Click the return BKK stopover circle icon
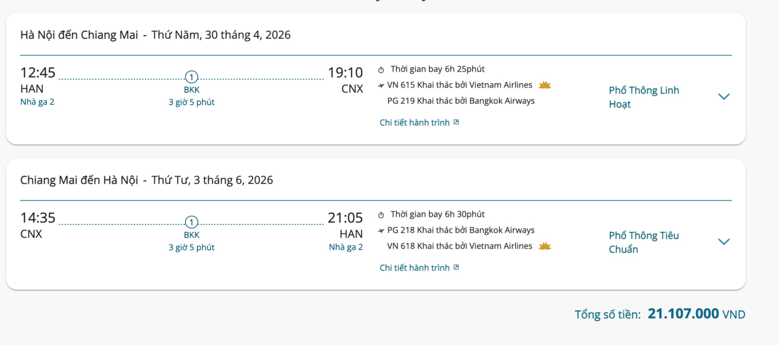The image size is (779, 345). click(x=192, y=222)
